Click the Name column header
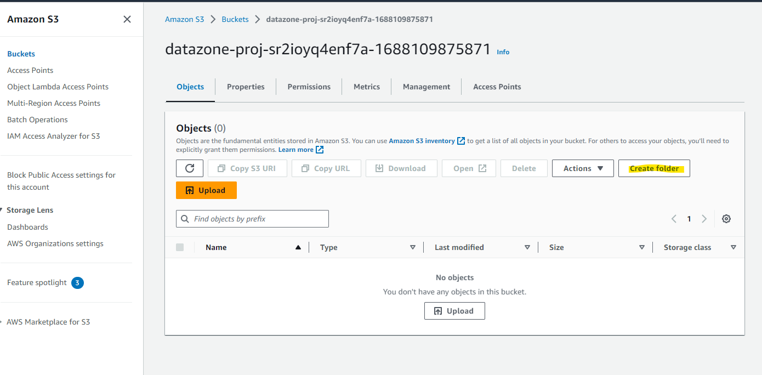 click(x=216, y=247)
